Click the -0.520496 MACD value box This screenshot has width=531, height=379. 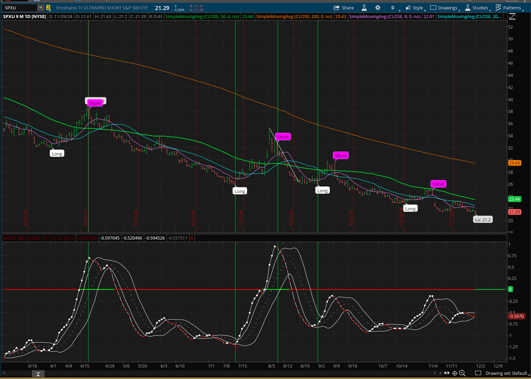132,238
